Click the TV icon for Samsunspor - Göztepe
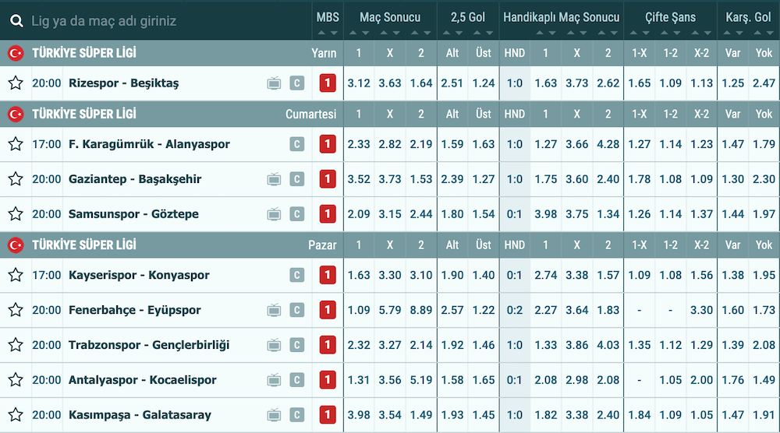The width and height of the screenshot is (780, 433). click(x=274, y=214)
